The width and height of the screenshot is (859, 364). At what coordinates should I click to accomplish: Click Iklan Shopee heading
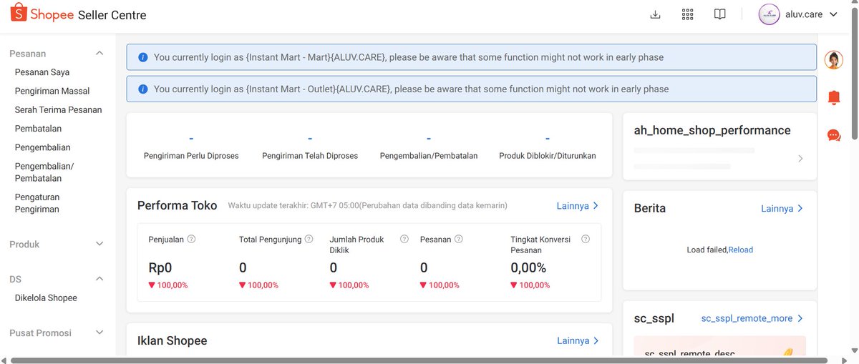[x=173, y=340]
